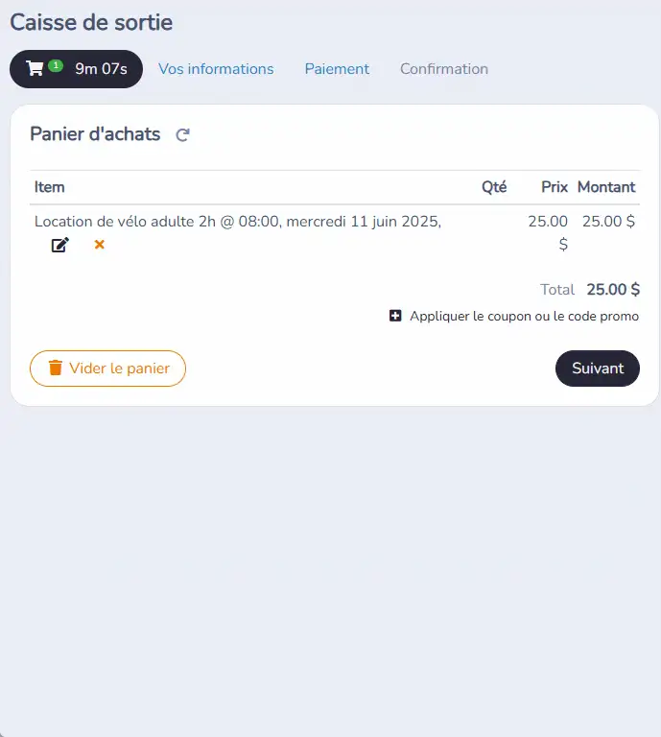
Task: Refresh the Panier d'achats cart
Action: pyautogui.click(x=182, y=135)
